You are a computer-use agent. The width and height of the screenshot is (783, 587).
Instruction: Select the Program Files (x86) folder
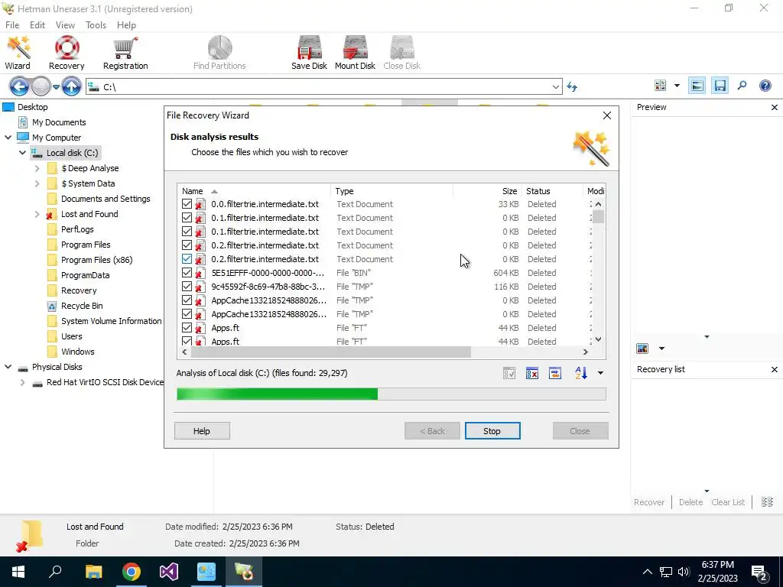click(96, 260)
